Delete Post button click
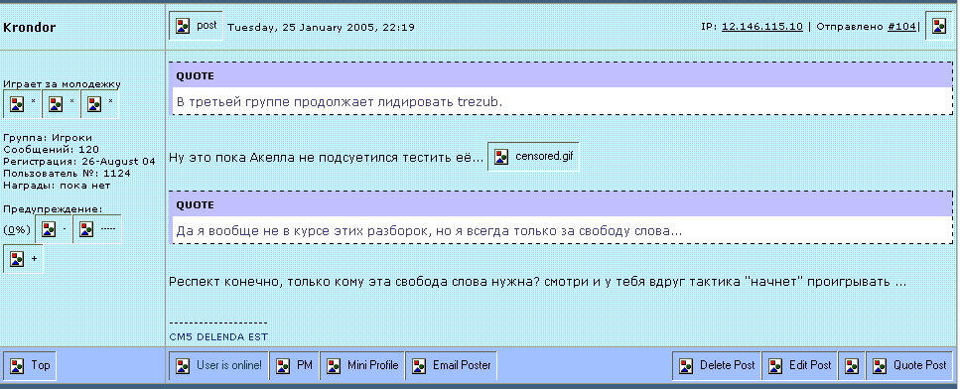The width and height of the screenshot is (960, 389). click(x=717, y=366)
